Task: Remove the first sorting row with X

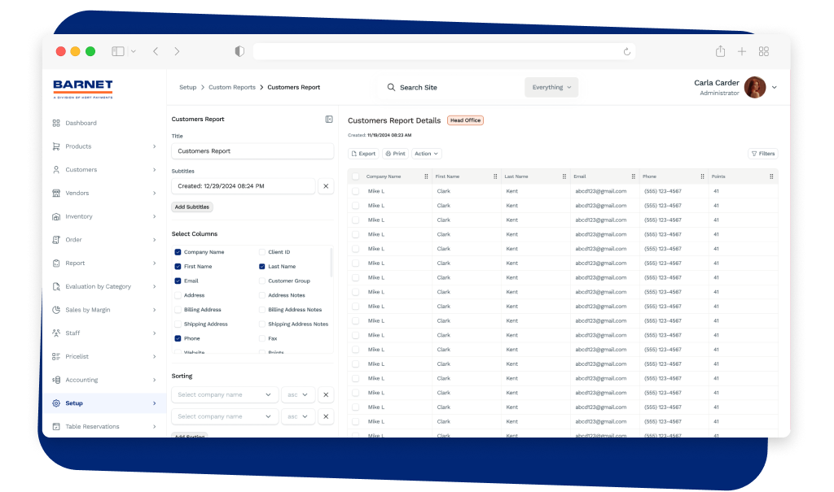Action: (x=326, y=394)
